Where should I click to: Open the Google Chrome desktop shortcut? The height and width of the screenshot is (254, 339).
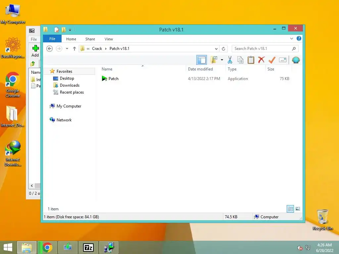click(x=13, y=85)
